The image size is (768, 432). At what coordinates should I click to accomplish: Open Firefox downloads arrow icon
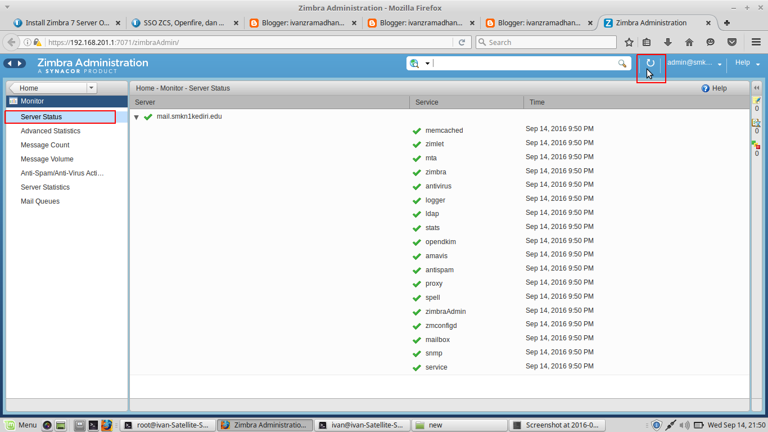coord(668,42)
